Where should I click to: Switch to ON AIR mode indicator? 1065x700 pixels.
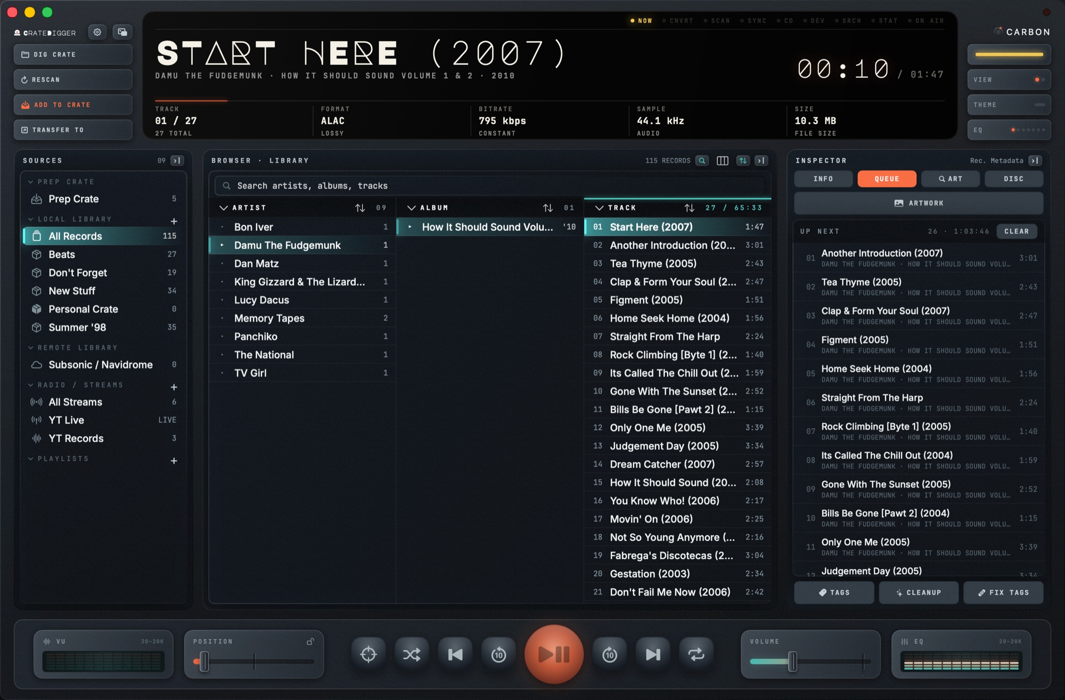(926, 21)
